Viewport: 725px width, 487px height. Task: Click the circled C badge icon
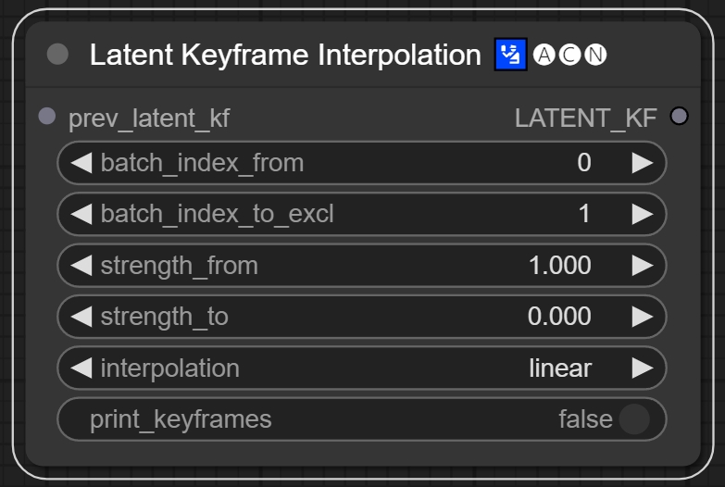[569, 56]
